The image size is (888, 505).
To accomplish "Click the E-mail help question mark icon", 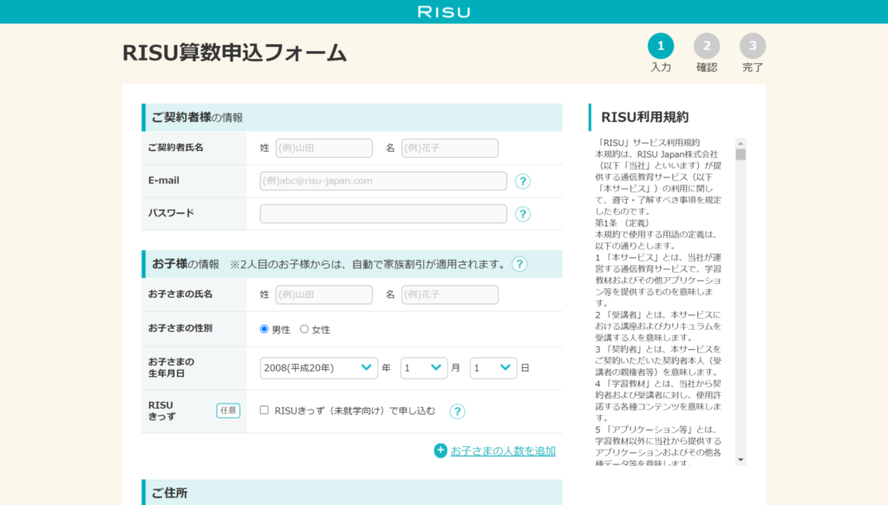I will point(522,181).
